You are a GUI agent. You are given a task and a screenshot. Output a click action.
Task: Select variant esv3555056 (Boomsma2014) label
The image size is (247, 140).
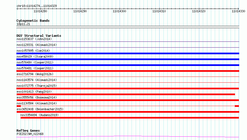pos(37,97)
